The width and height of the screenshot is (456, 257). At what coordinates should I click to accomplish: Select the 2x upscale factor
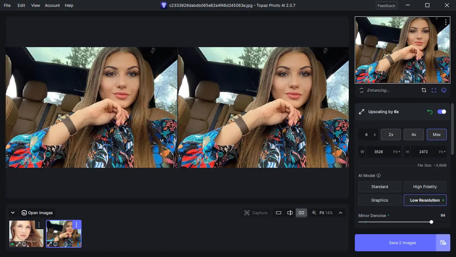click(x=391, y=135)
